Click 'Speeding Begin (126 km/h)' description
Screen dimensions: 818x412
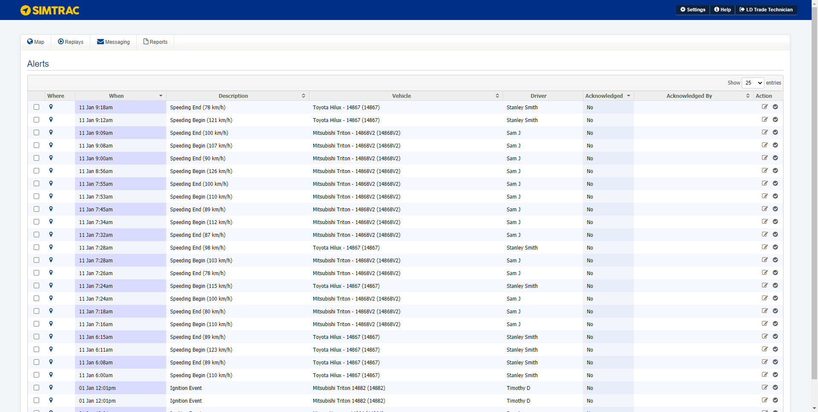[x=201, y=171]
